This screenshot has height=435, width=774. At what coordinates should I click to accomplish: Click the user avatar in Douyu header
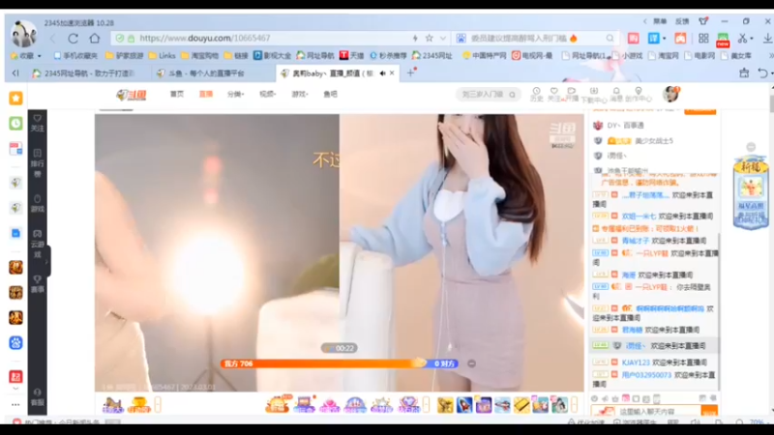coord(670,94)
